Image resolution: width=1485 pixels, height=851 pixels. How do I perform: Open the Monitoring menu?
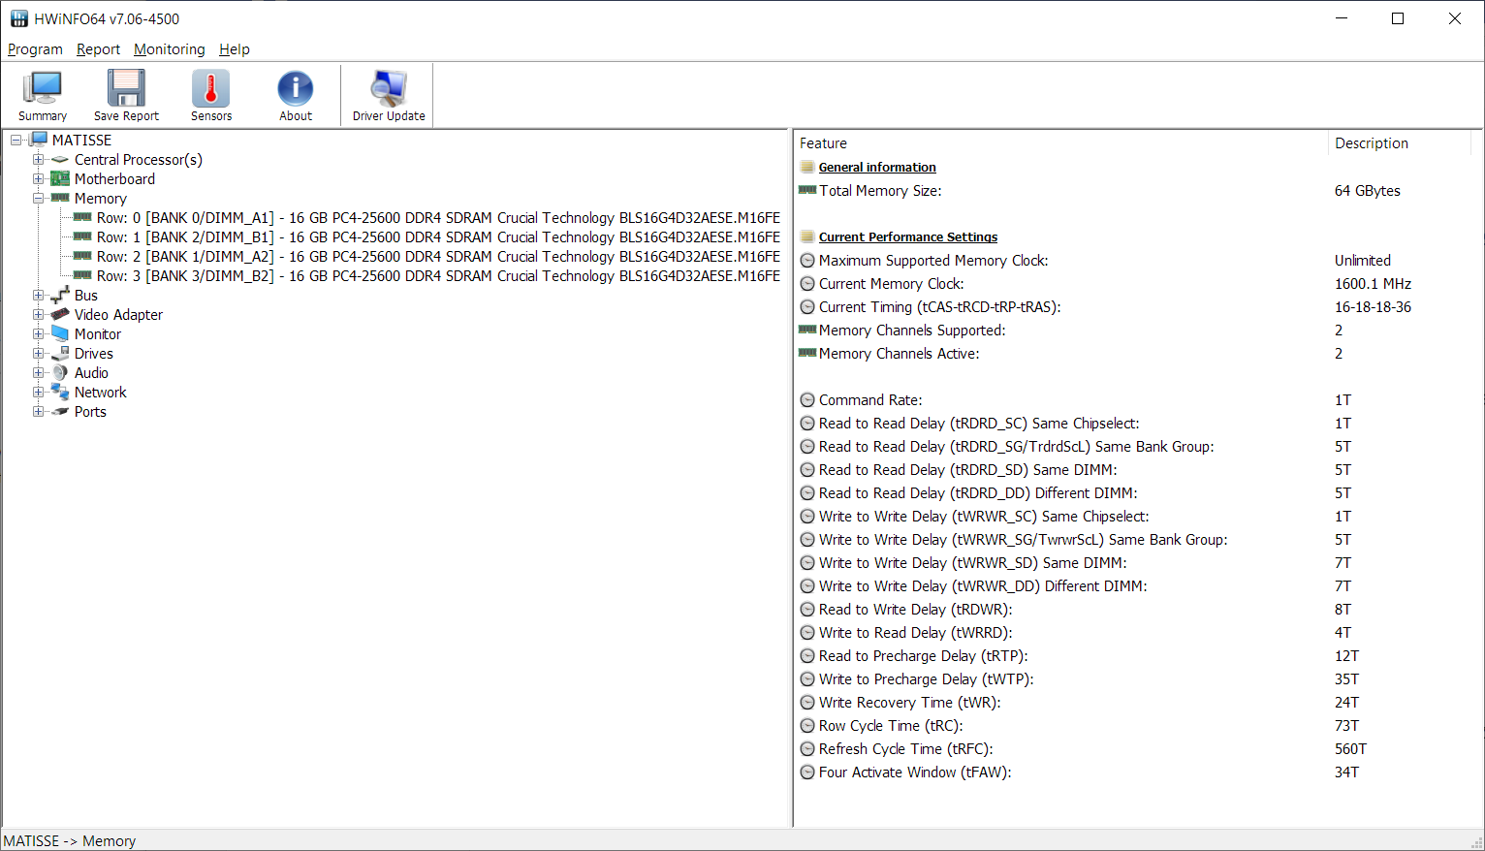coord(170,49)
